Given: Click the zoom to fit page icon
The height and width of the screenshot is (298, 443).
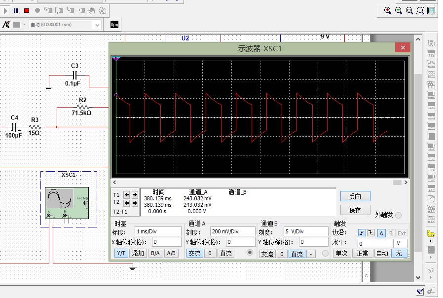Looking at the screenshot, I should coord(420,11).
